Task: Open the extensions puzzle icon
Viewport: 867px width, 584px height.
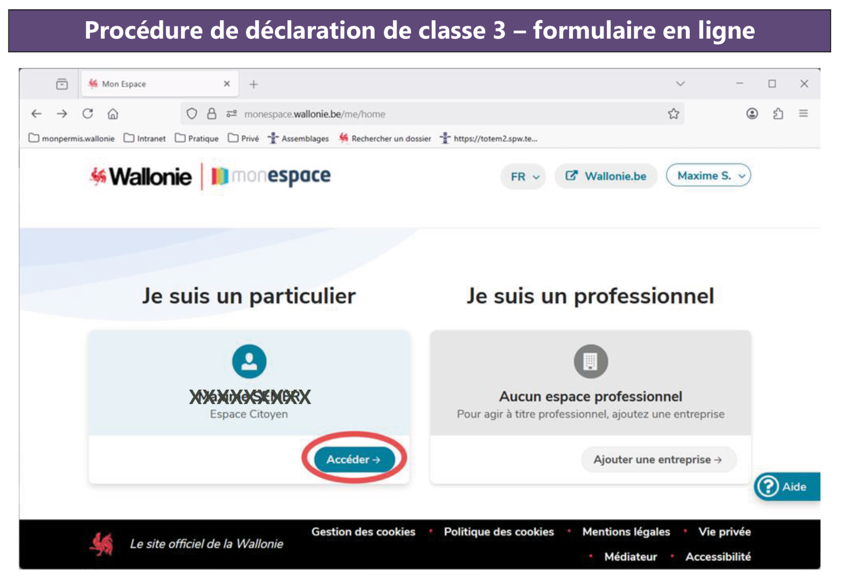Action: pos(778,114)
